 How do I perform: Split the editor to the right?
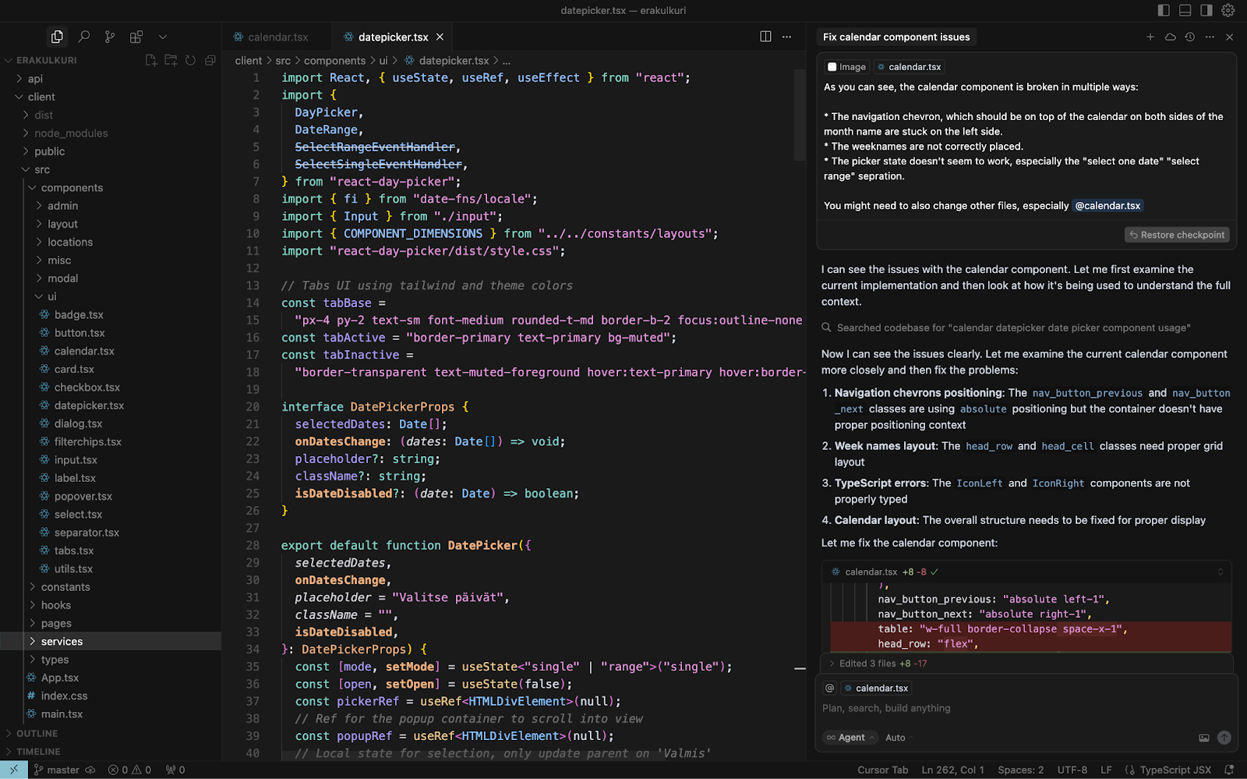[x=765, y=37]
